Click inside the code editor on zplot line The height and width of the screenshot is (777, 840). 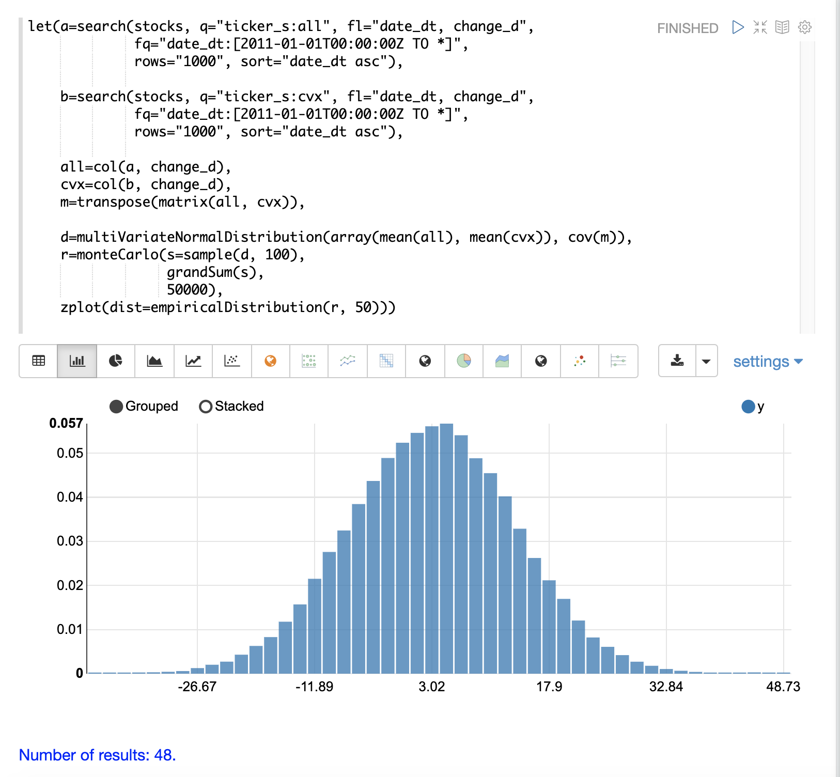coord(227,308)
